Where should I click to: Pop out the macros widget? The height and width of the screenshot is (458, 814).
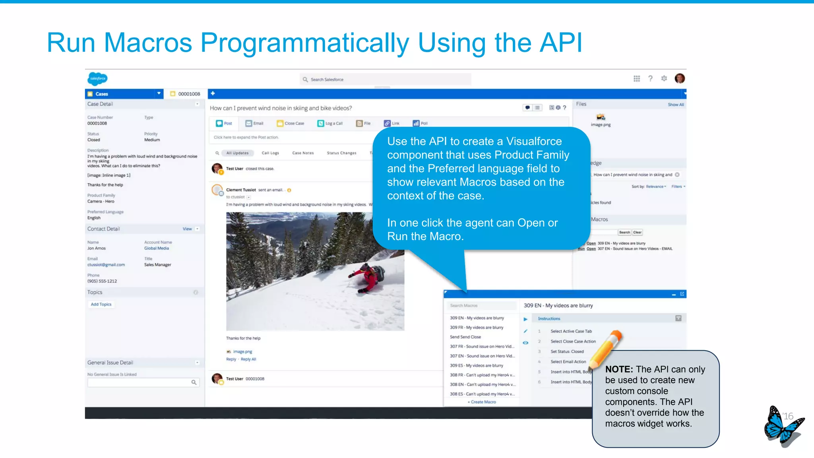pos(682,294)
